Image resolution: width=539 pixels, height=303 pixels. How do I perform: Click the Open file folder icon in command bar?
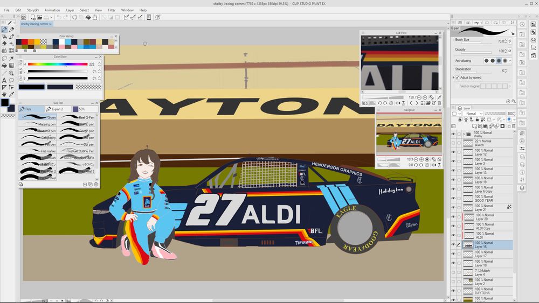(x=39, y=17)
